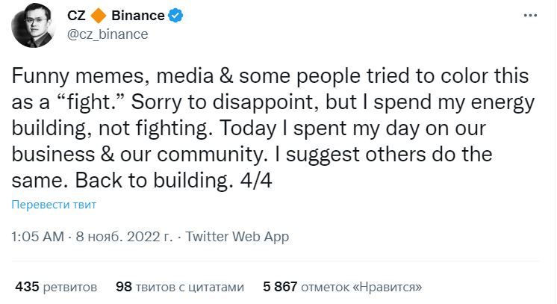Click the word Binance in the display name
Viewport: 557px width, 304px height.
click(x=137, y=16)
